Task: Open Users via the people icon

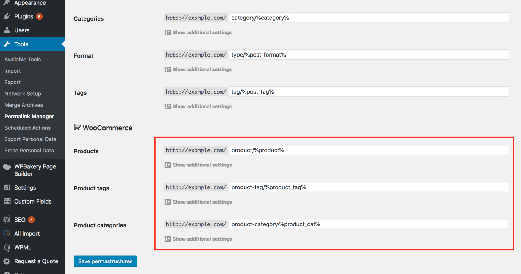Action: coord(7,30)
